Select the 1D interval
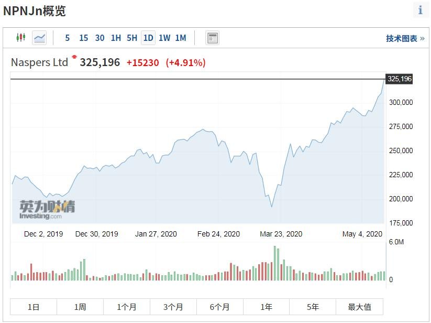 pos(148,38)
